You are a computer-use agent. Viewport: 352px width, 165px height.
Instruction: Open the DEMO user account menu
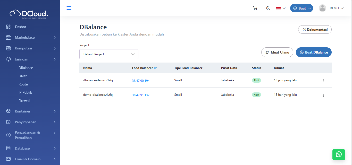pos(331,8)
